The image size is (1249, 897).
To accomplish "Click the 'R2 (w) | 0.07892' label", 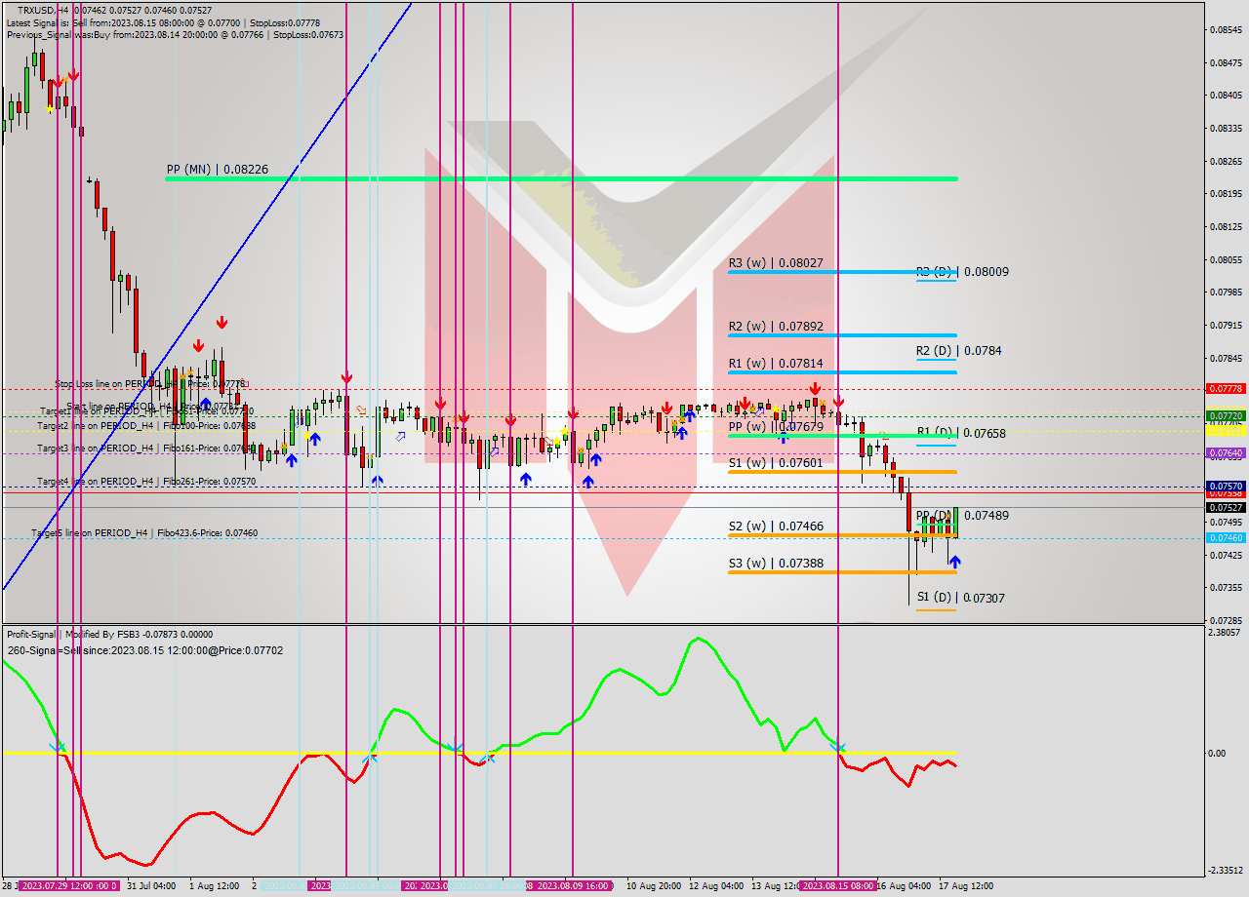I will [x=776, y=326].
